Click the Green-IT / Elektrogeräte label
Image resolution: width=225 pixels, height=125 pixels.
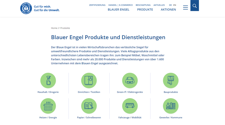[x=130, y=92]
